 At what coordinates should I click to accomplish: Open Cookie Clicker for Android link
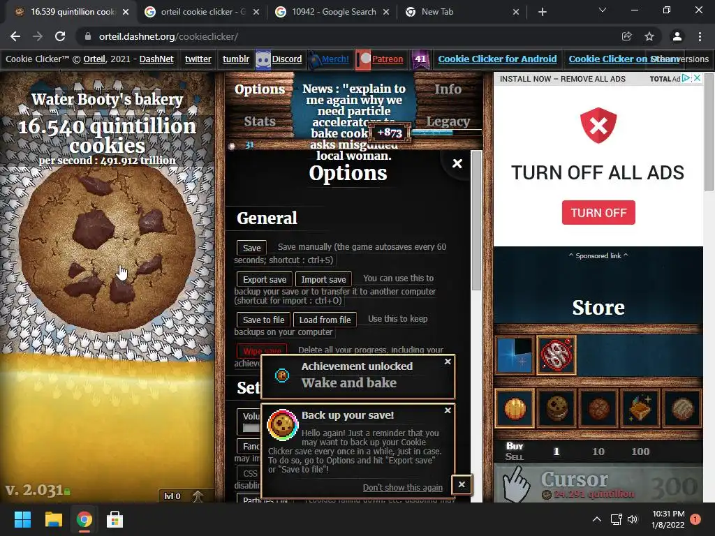coord(497,59)
